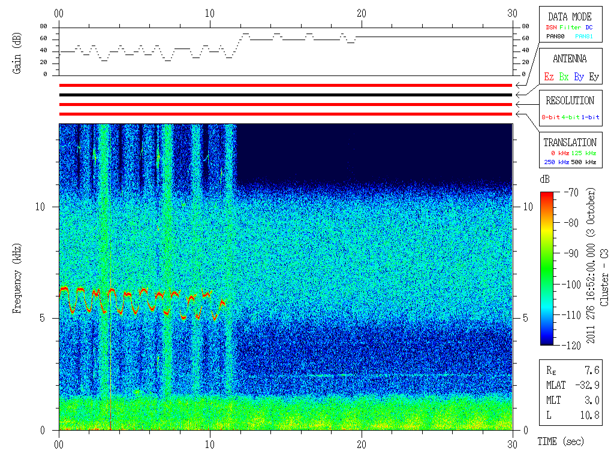This screenshot has width=614, height=460.
Task: Click the black Ey antenna label
Action: [x=594, y=77]
